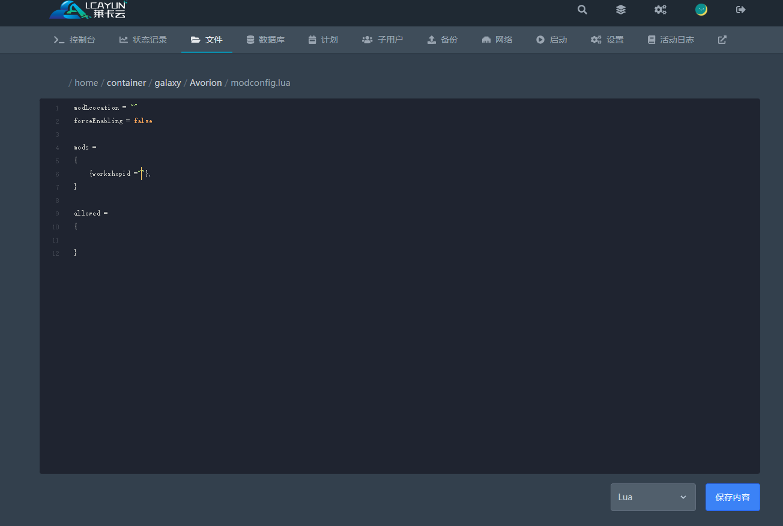Open external link icon in navigation bar
This screenshot has width=783, height=526.
coord(722,40)
